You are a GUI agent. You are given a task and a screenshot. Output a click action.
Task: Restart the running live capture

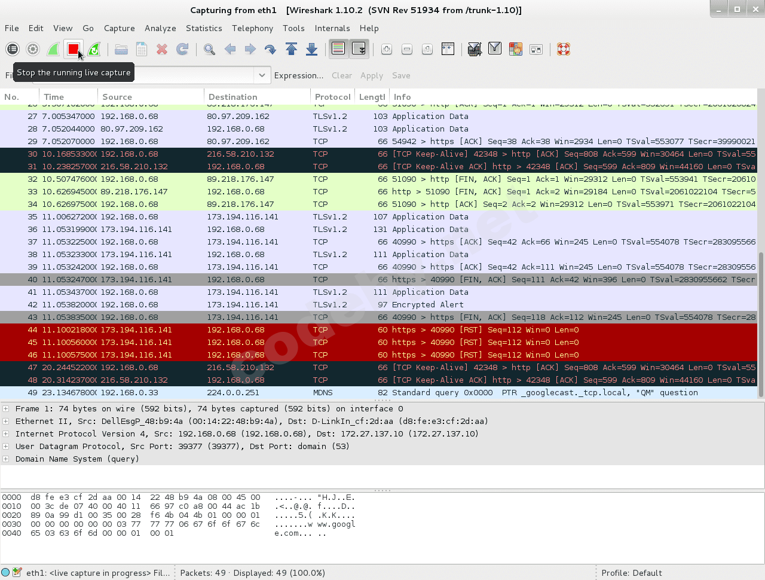[x=94, y=50]
